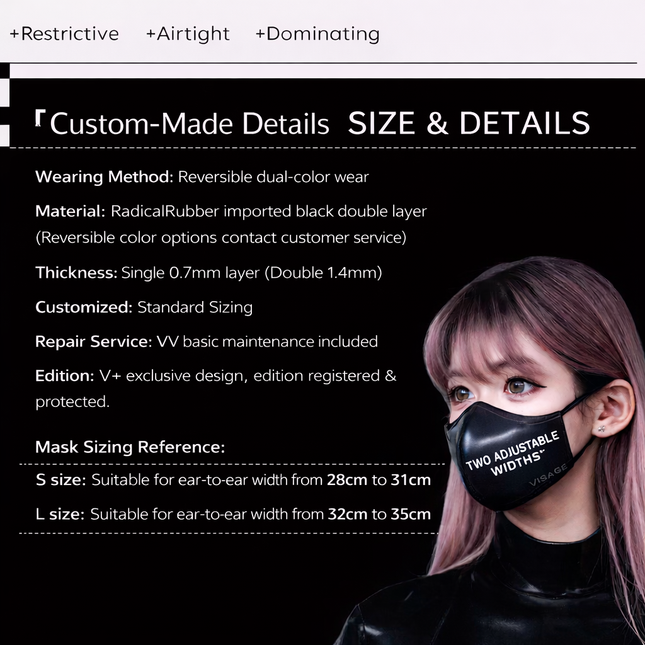This screenshot has width=645, height=645.
Task: Open the contact customer service note
Action: [220, 238]
